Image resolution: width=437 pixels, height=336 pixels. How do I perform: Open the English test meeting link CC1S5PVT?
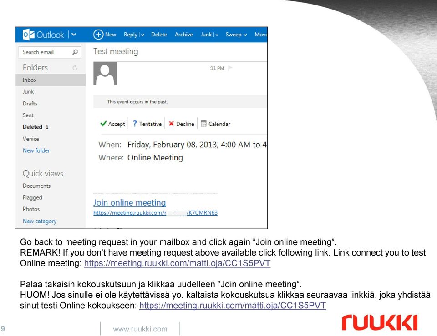point(177,263)
